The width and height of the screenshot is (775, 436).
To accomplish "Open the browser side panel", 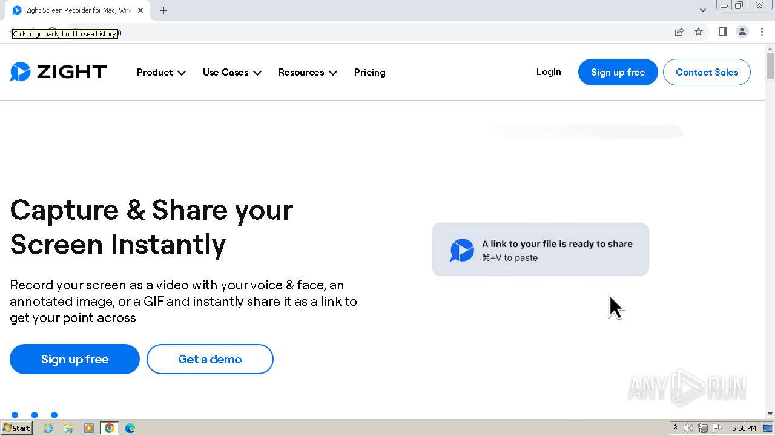I will pyautogui.click(x=722, y=32).
